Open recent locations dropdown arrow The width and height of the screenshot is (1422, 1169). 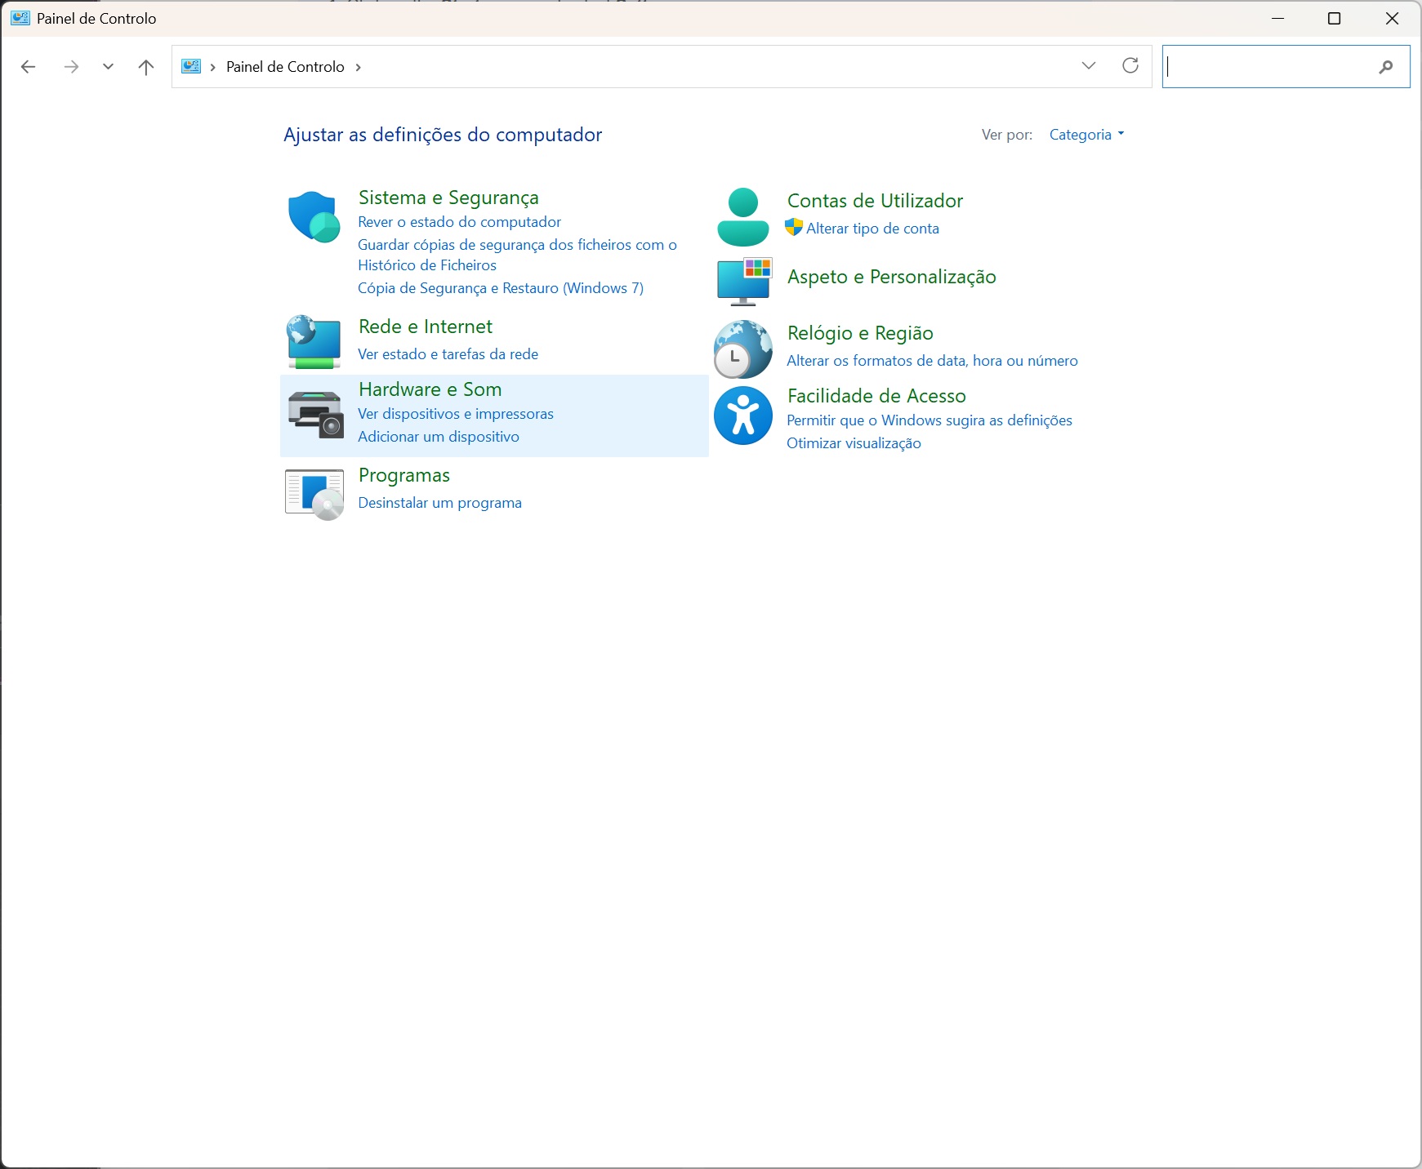point(108,67)
